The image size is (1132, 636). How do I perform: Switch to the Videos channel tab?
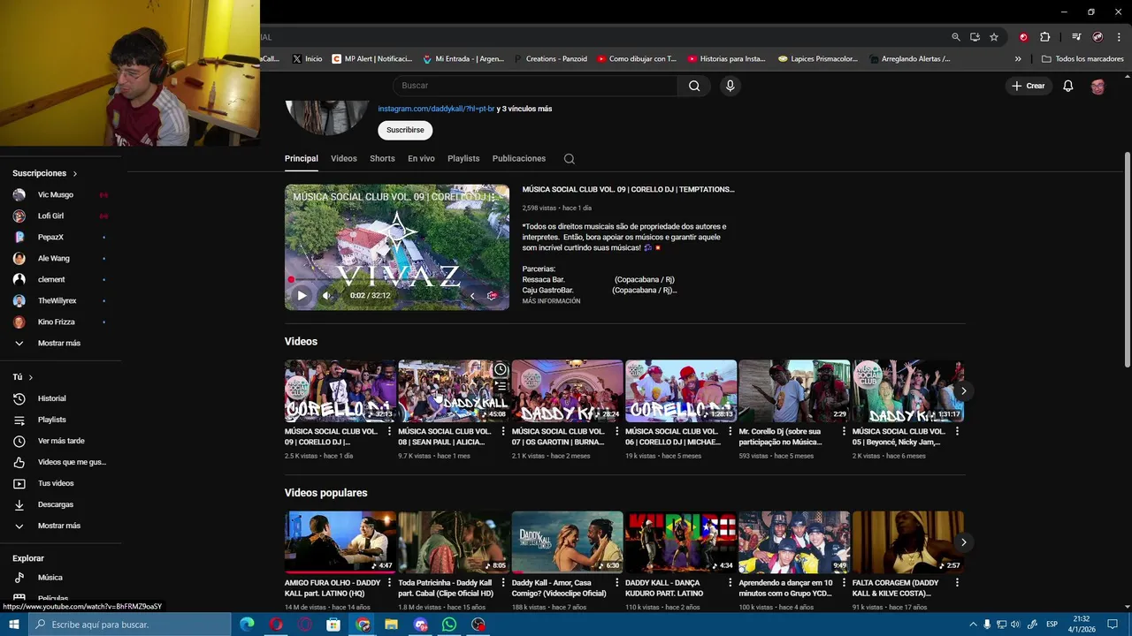coord(344,159)
